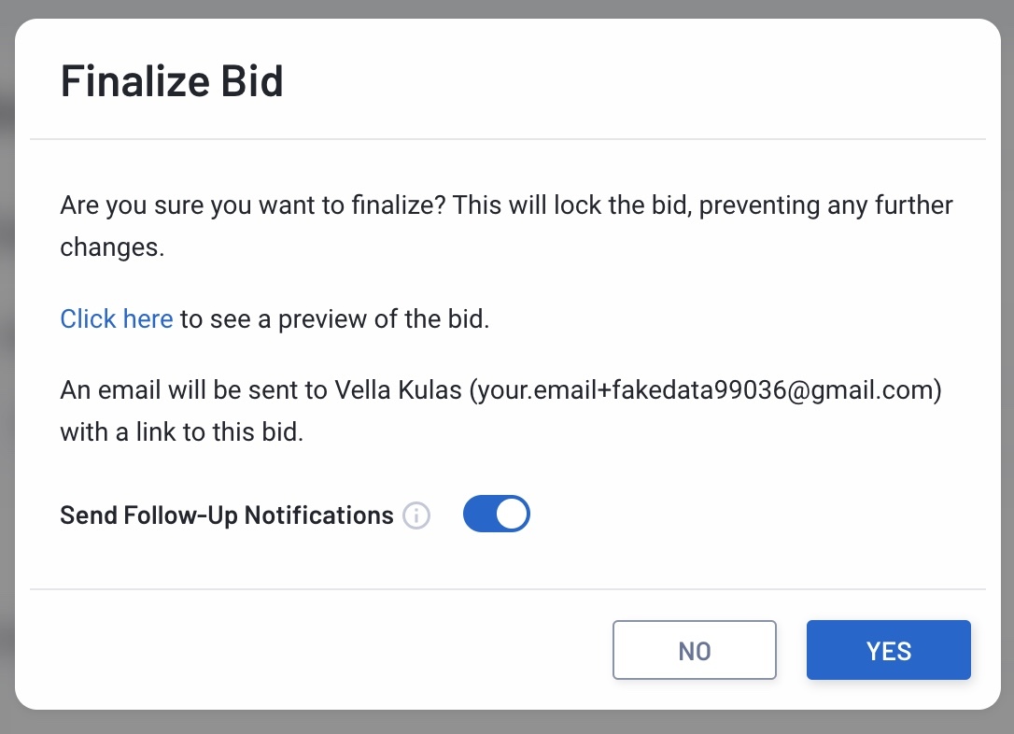This screenshot has width=1014, height=734.
Task: Click the 'An email will be sent to' text
Action: pyautogui.click(x=194, y=390)
